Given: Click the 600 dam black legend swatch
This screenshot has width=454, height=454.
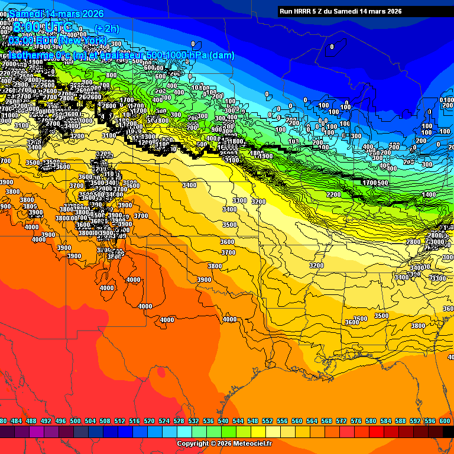Looking at the screenshot, I should [x=448, y=432].
